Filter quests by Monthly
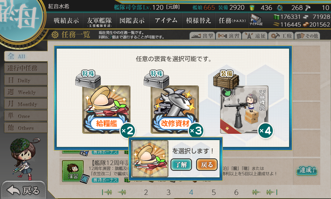 [x=26, y=104]
